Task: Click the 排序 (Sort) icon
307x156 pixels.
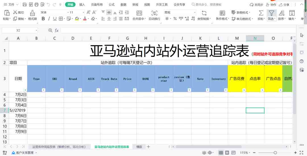Action: (x=281, y=13)
